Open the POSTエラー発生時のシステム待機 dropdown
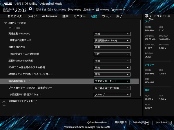Viewport: 174px width, 130px height. pos(112,68)
